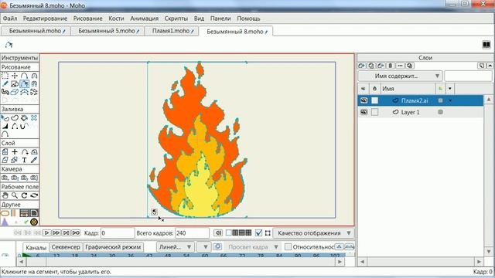Tick the checkbox on Пламя2.ai row
The height and width of the screenshot is (278, 495).
pos(374,100)
